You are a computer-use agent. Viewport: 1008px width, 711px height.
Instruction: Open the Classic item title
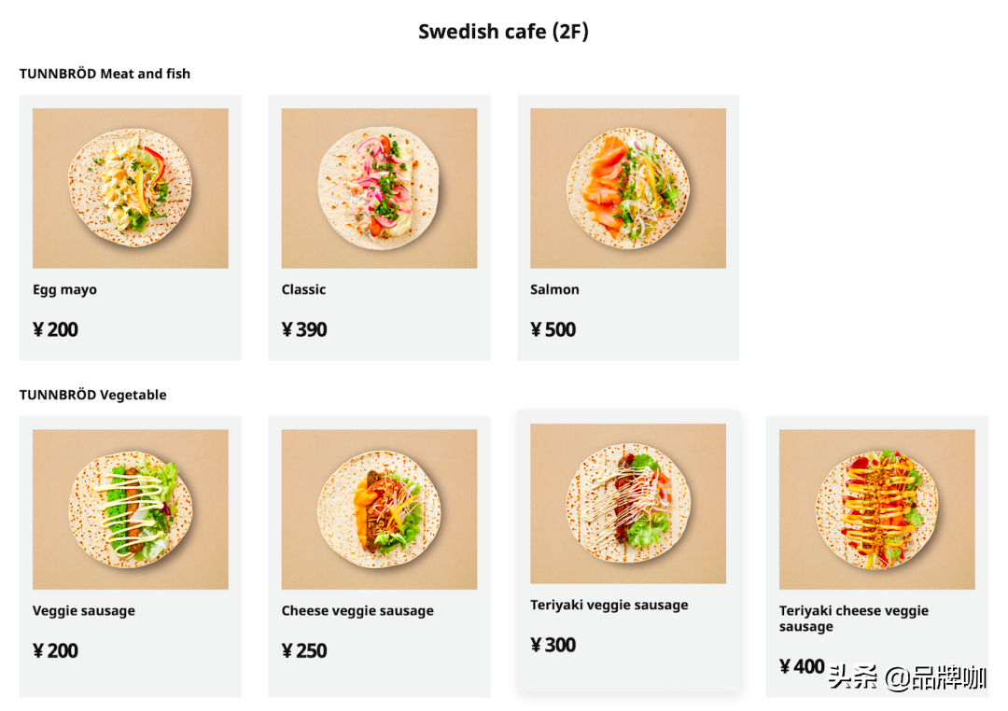[303, 289]
